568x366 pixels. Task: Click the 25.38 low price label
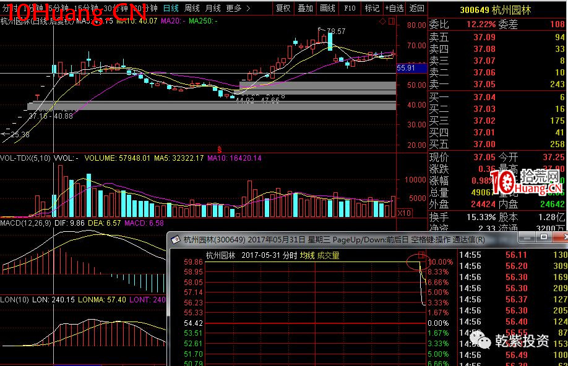coord(20,135)
